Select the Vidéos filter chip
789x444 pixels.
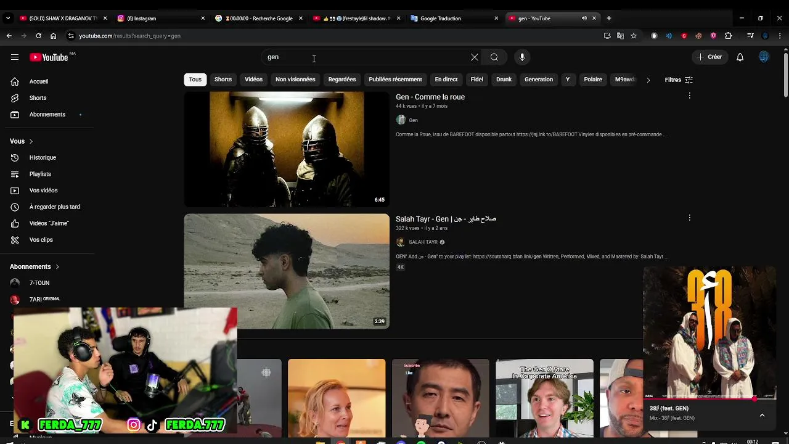(253, 80)
